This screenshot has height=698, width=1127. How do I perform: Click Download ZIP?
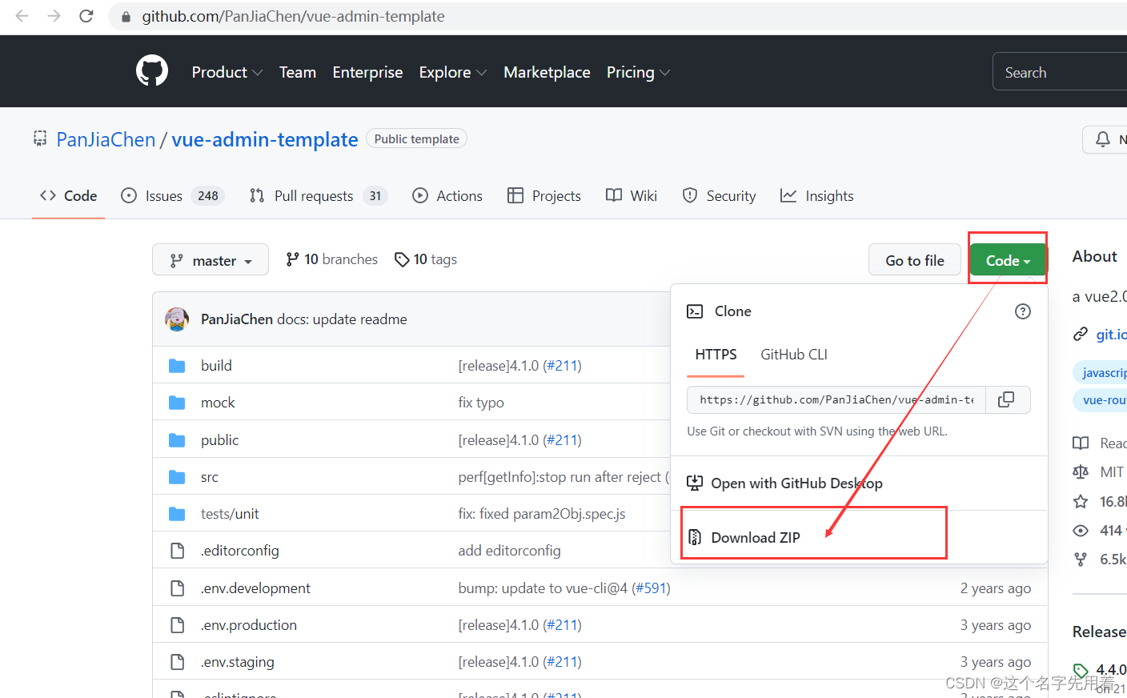pos(756,537)
